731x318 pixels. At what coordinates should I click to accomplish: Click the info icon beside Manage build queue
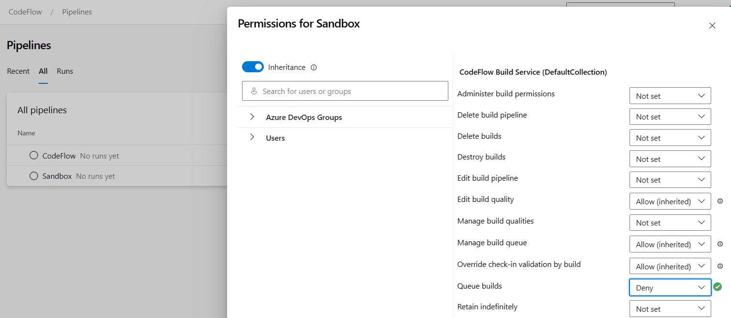click(720, 244)
